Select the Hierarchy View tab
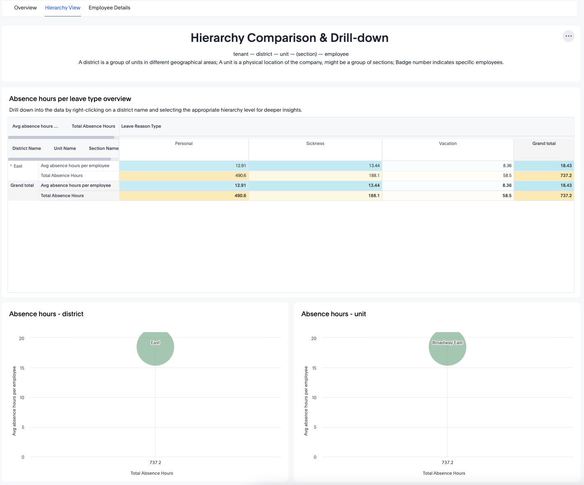584x485 pixels. coord(63,8)
